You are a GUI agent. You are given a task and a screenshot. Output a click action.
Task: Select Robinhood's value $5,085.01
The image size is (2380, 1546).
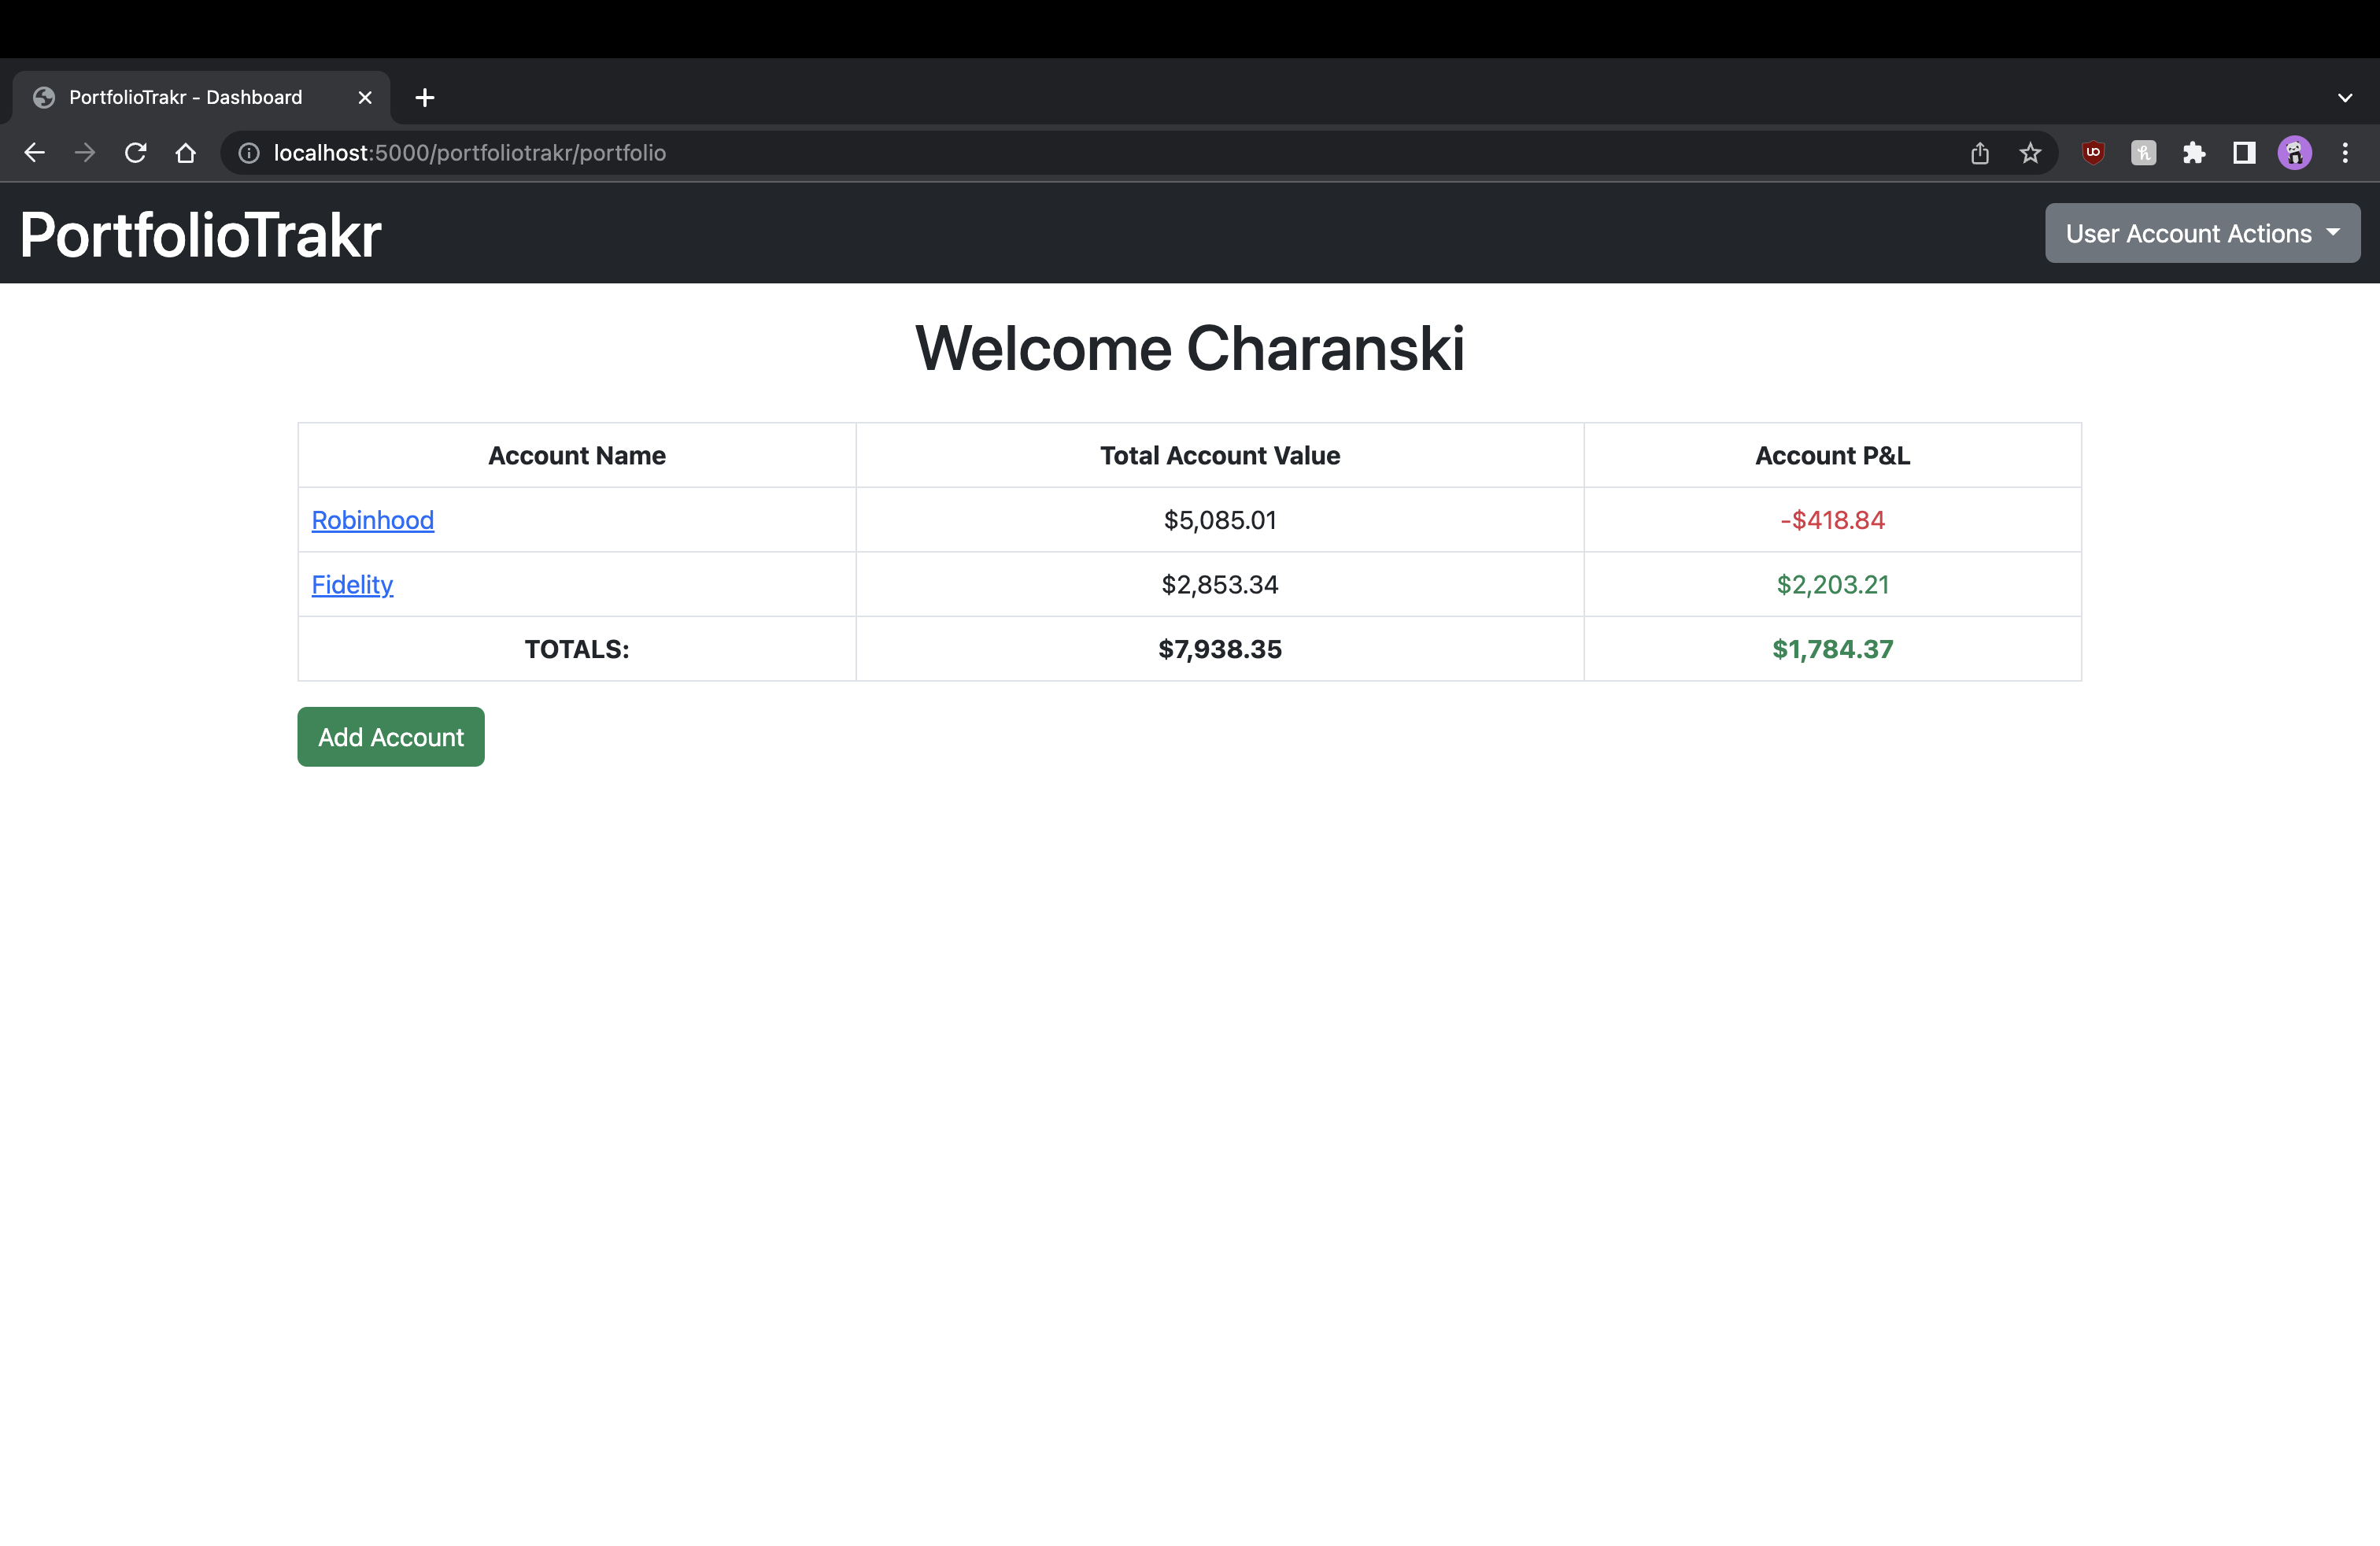(x=1220, y=520)
